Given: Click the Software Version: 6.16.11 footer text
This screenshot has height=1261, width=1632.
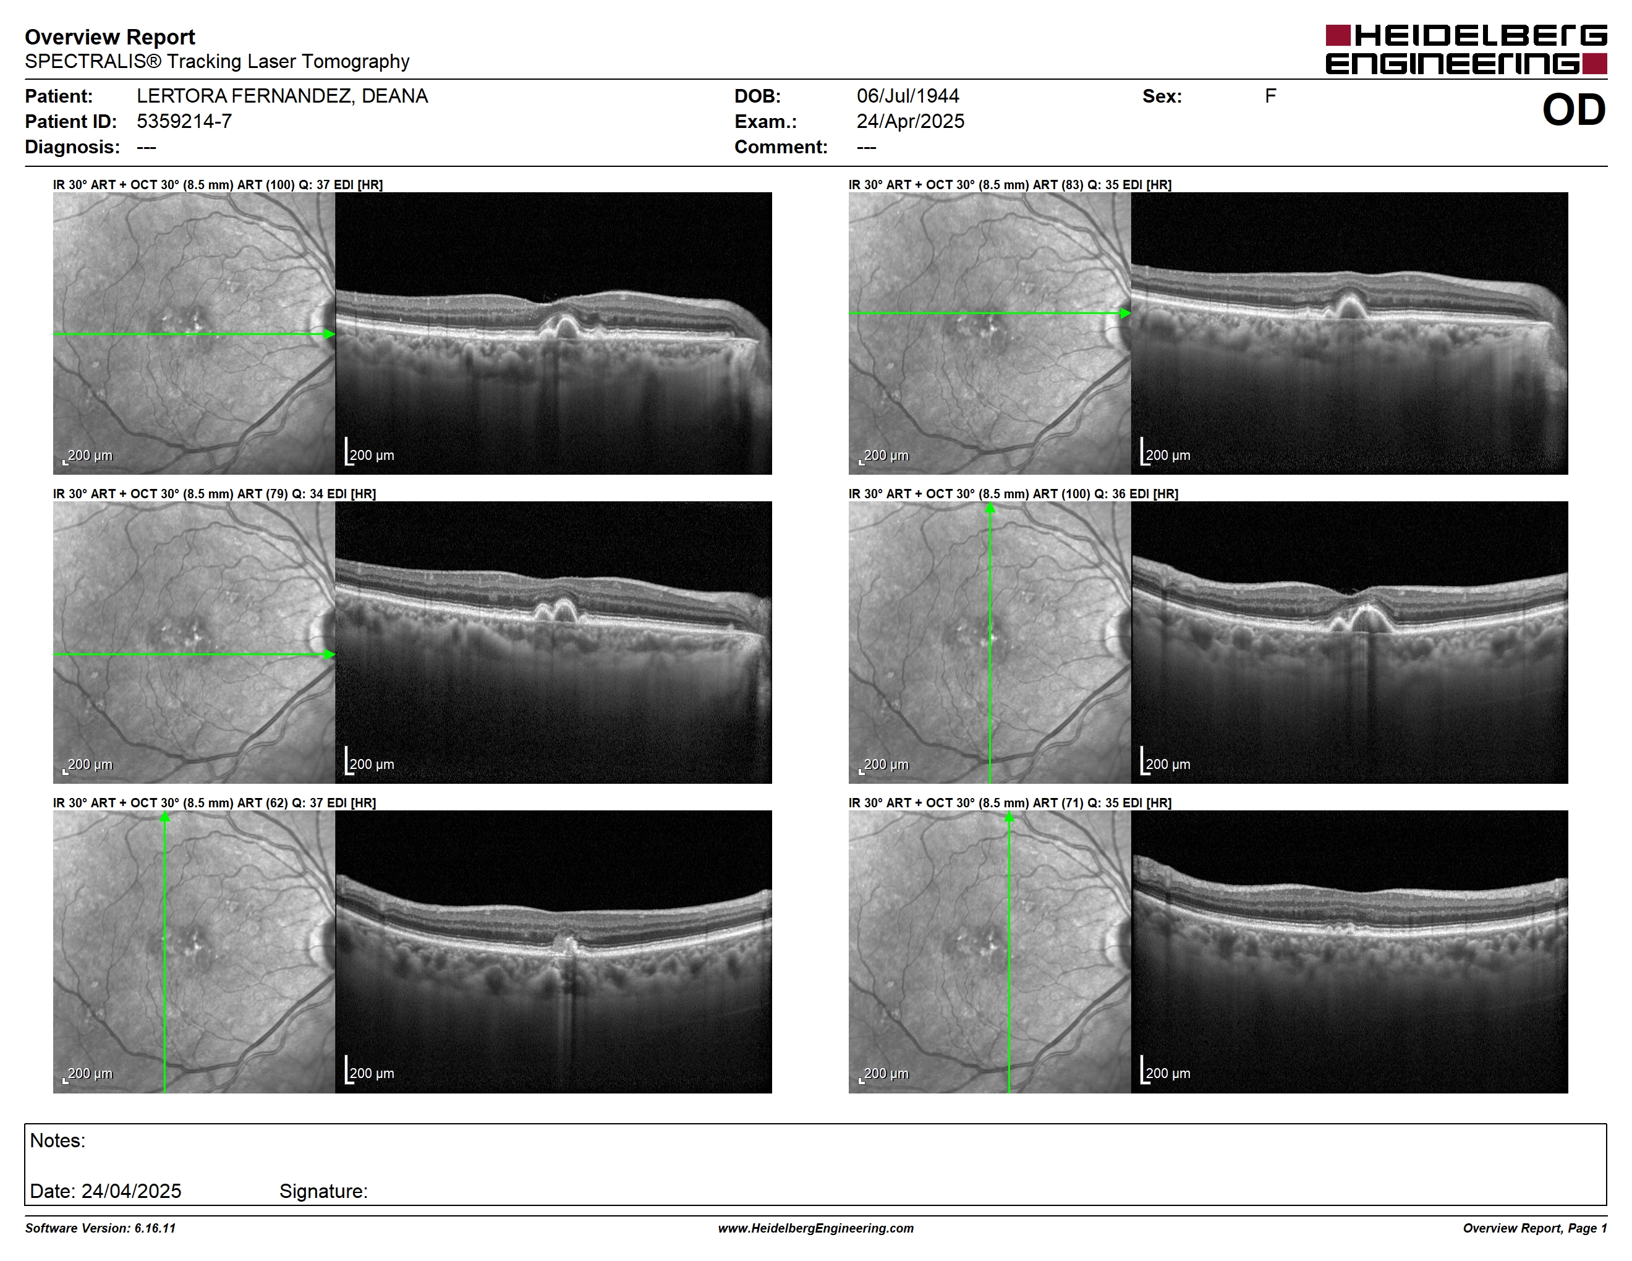Looking at the screenshot, I should tap(100, 1228).
